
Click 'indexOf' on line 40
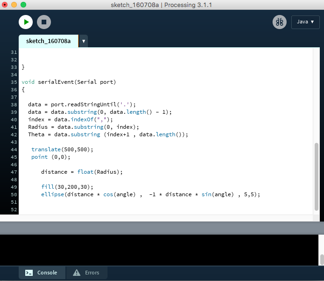pos(82,119)
